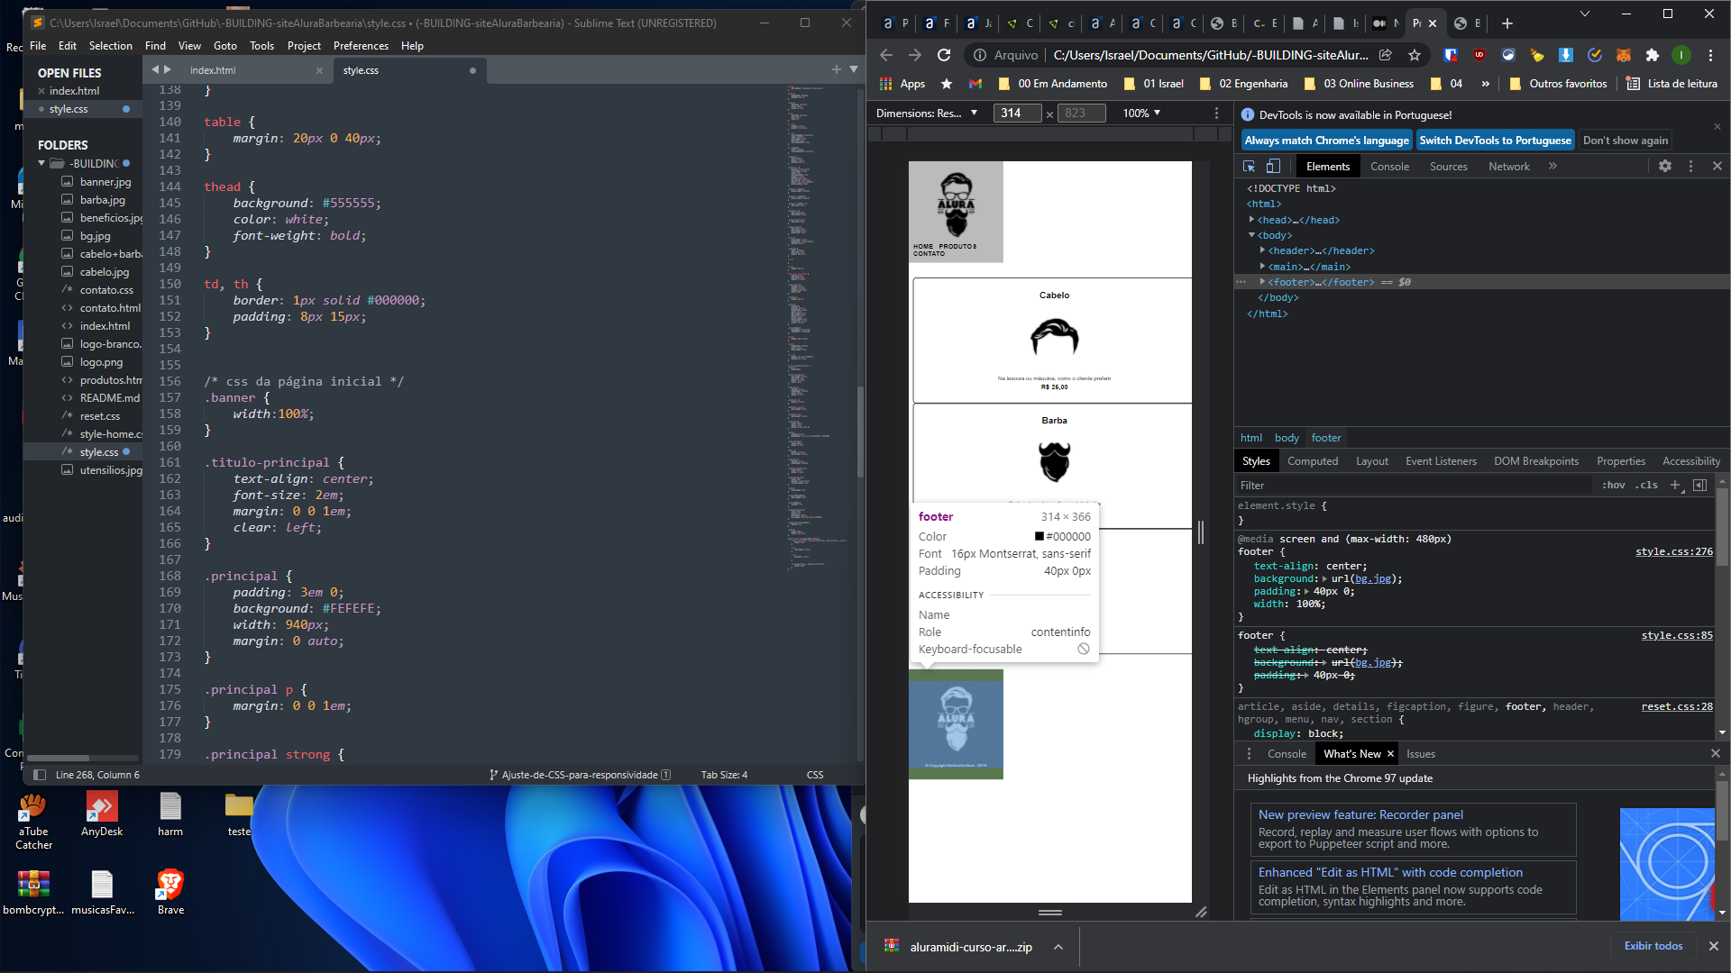Click Always match Chrome's language button
This screenshot has height=973, width=1731.
pos(1326,141)
